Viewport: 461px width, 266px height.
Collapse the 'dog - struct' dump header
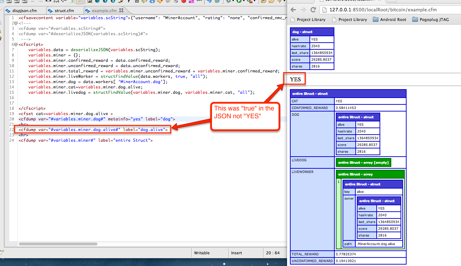click(x=312, y=32)
